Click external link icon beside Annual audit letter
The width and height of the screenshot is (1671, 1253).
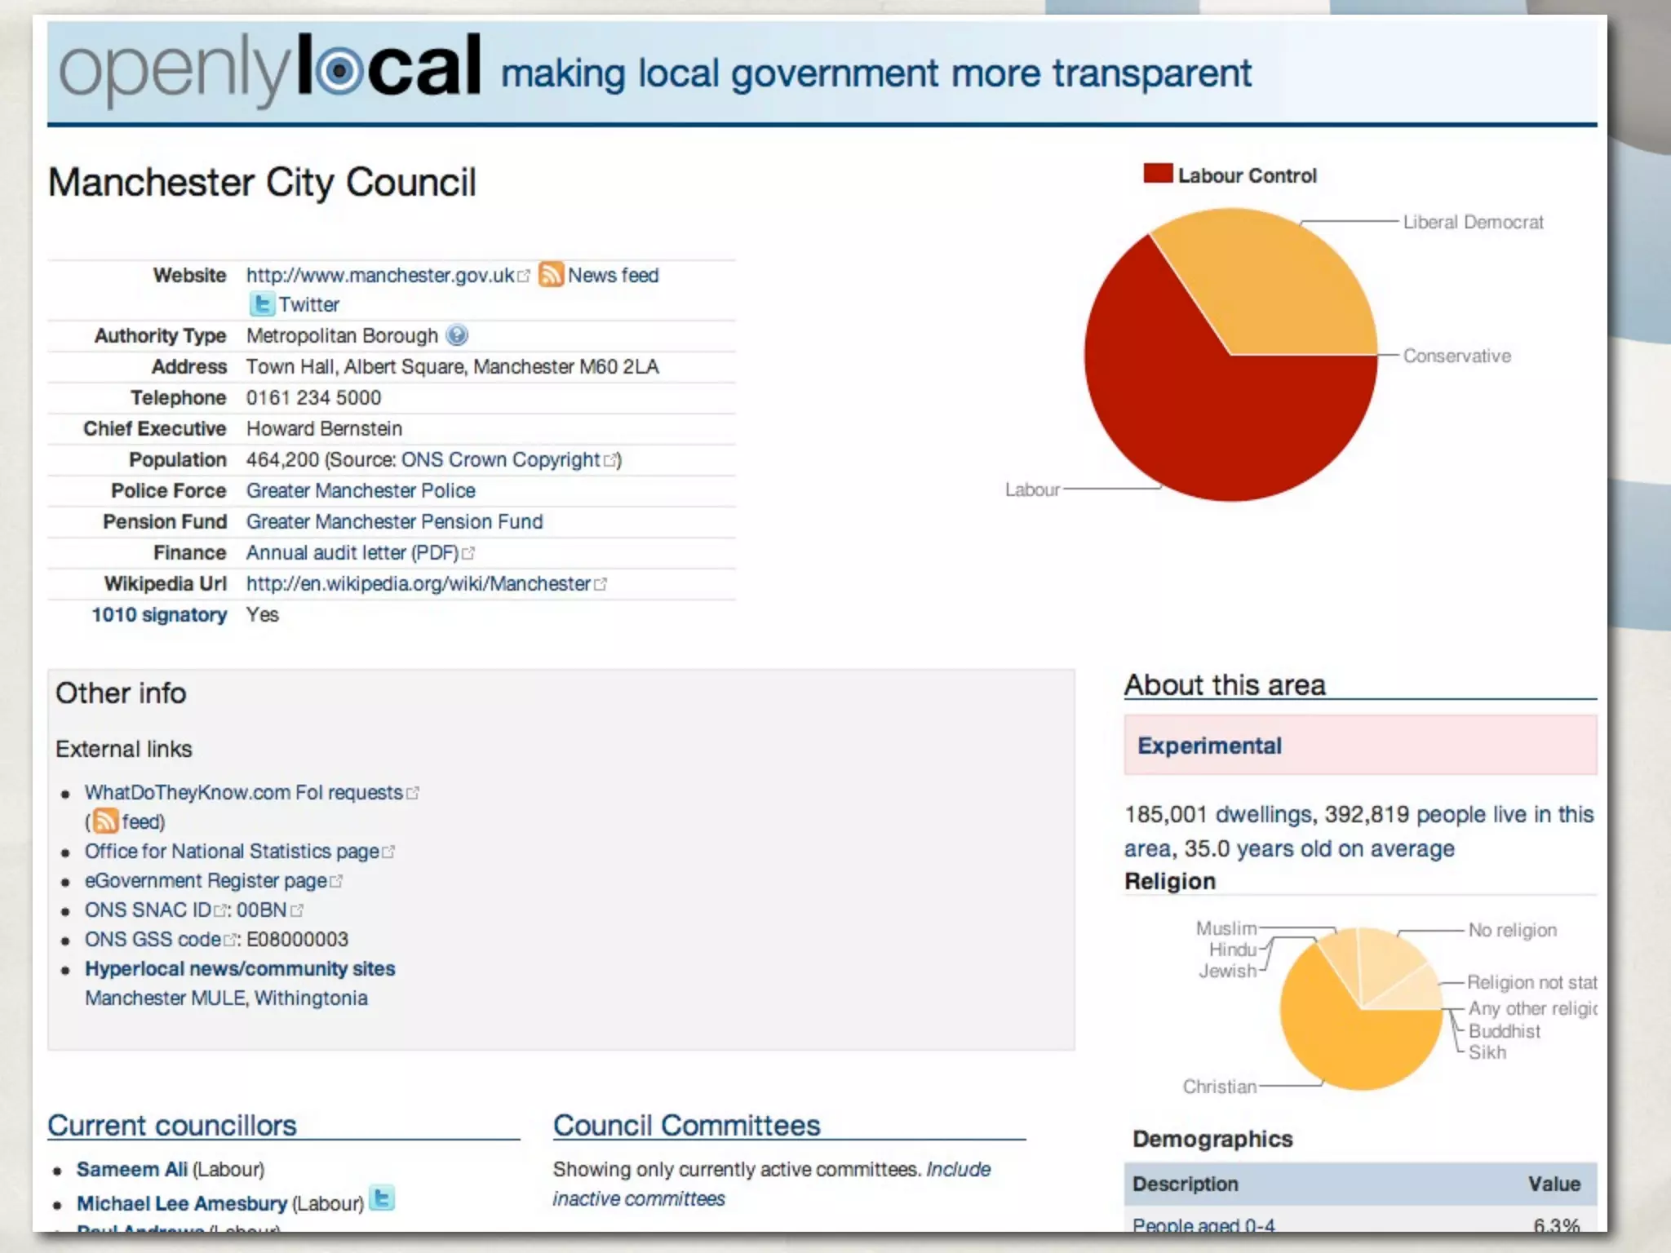(x=468, y=554)
